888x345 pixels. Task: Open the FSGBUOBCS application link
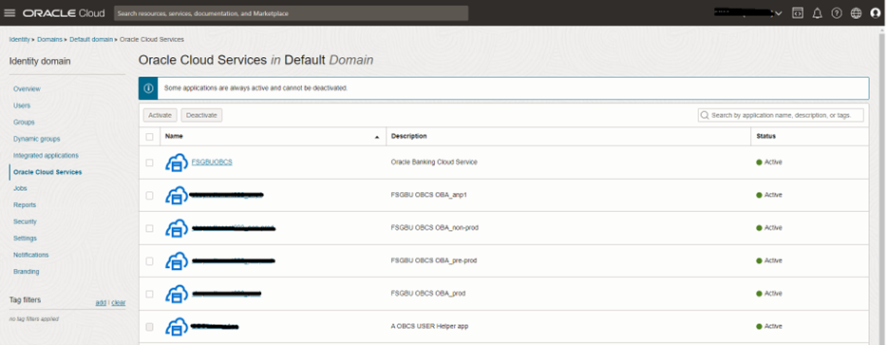(212, 162)
